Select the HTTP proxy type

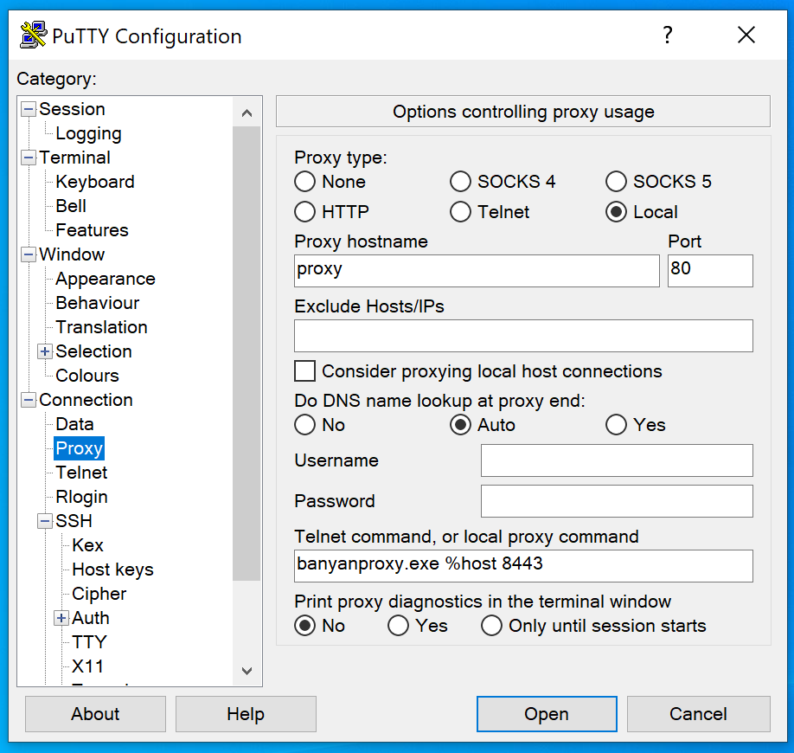[331, 212]
